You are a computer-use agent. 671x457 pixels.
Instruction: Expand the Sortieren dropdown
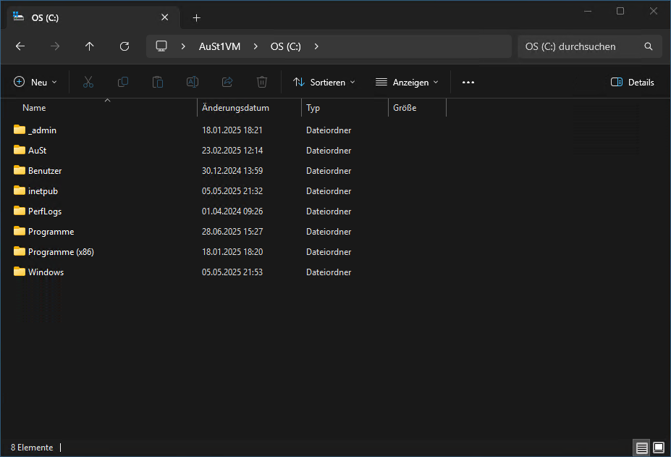[324, 83]
